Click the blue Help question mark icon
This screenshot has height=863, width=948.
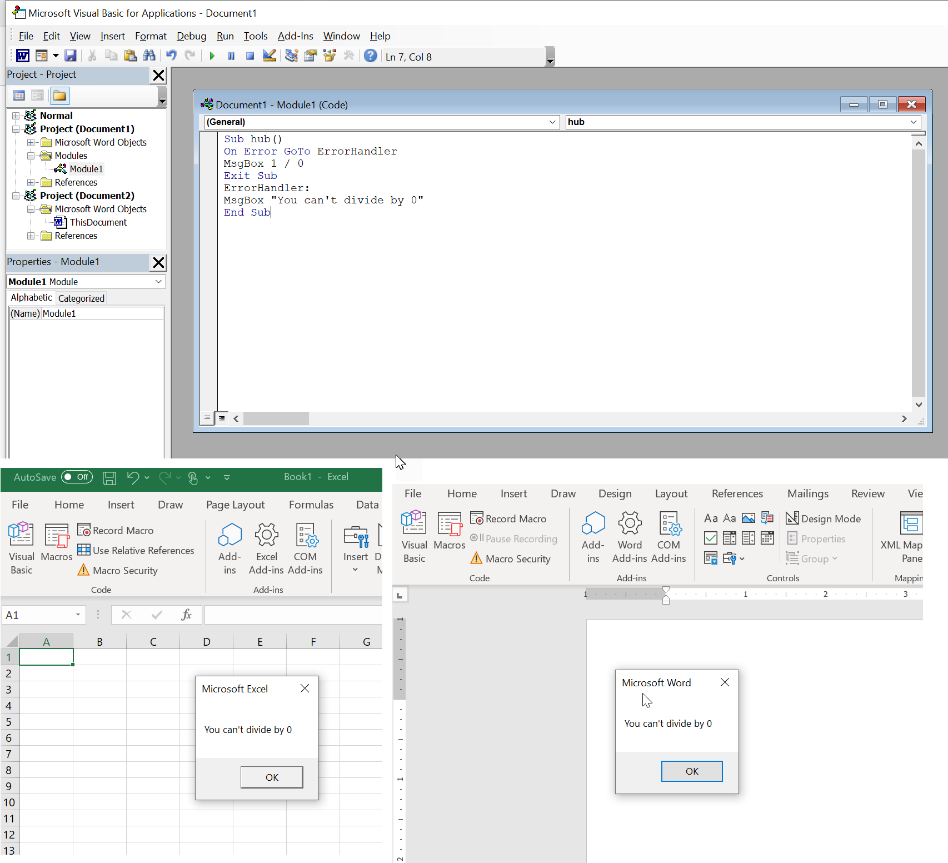(x=371, y=56)
